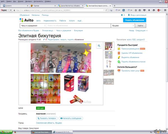Click Применить пакет услуг link
This screenshot has height=134, width=168.
(130, 71)
